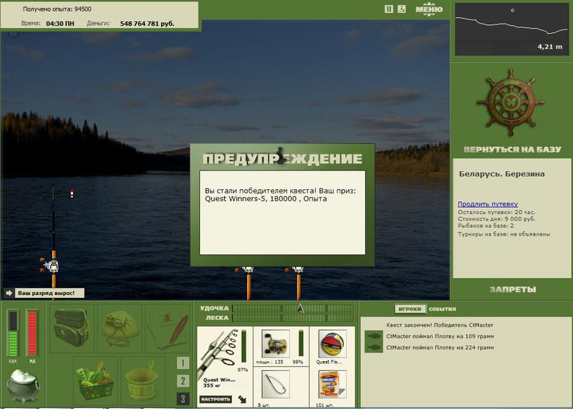Click the ПРЕДУПРЕЖДЕНИЕ dialog title

click(282, 158)
